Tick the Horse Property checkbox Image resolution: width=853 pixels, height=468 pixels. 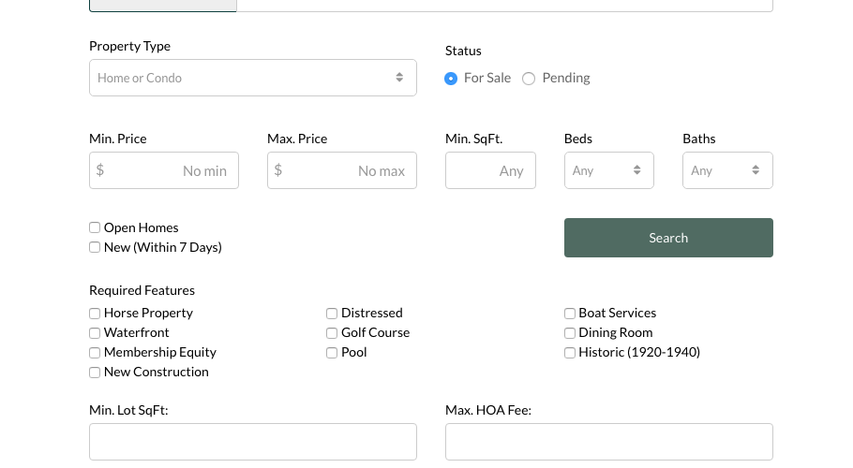pos(95,314)
